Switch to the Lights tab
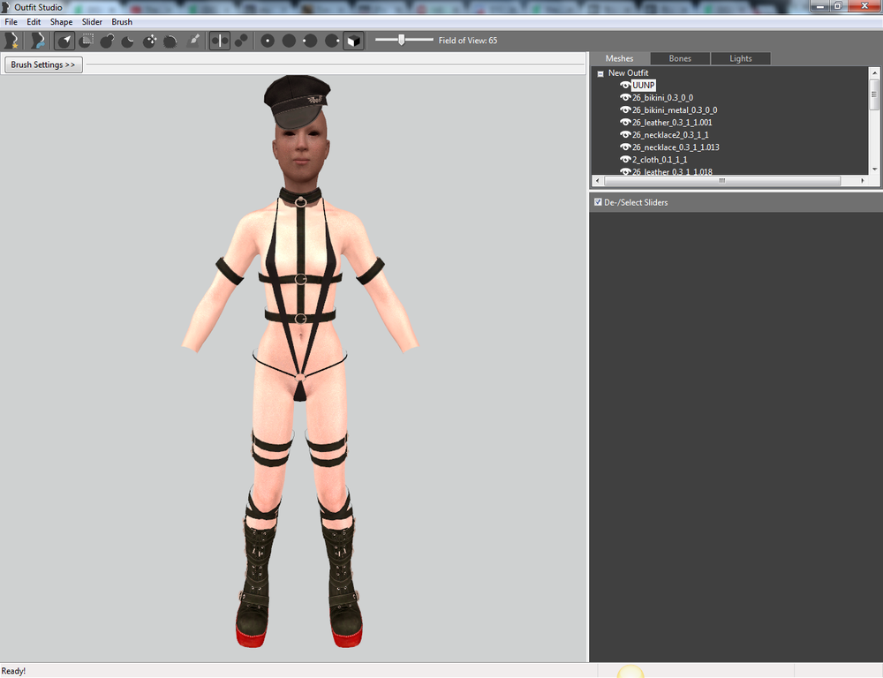 (x=741, y=58)
